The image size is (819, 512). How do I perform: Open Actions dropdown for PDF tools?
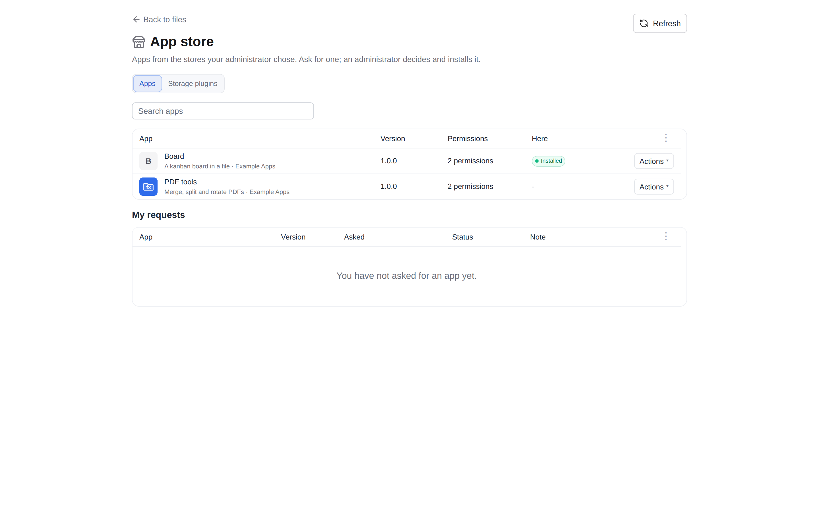653,187
